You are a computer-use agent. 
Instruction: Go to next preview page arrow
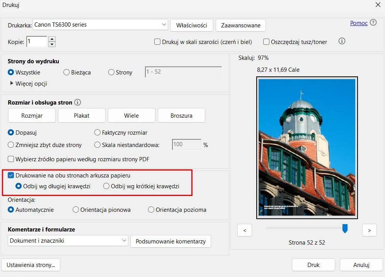point(369,230)
